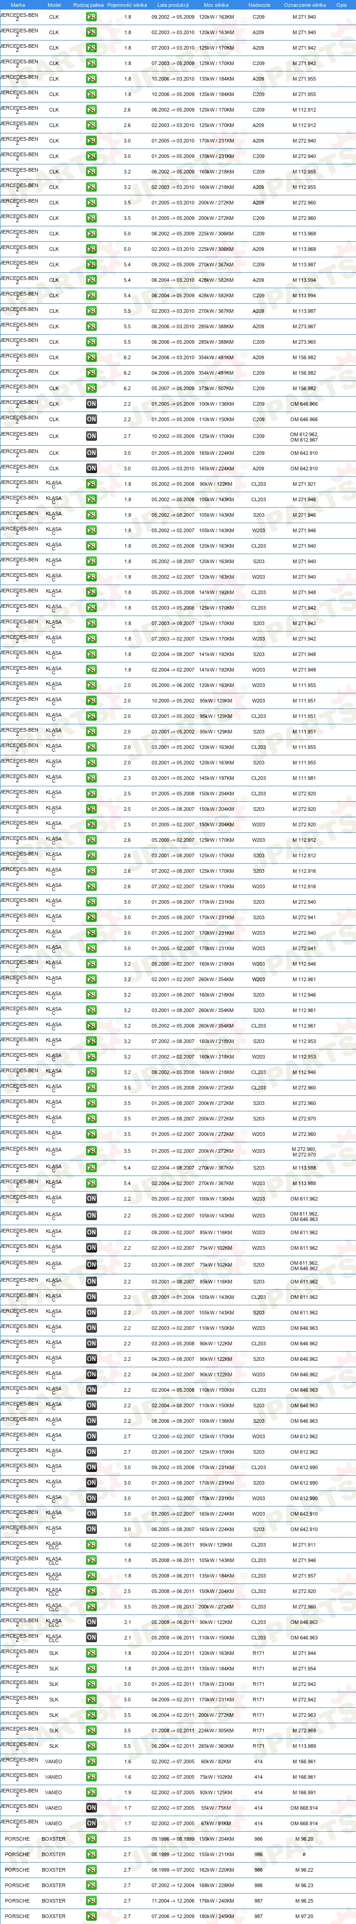Click the Nadwozie column header
Viewport: 356px width, 1924px height.
point(259,5)
